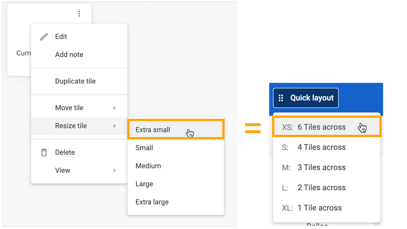
Task: Set tile size to Large
Action: (x=176, y=184)
